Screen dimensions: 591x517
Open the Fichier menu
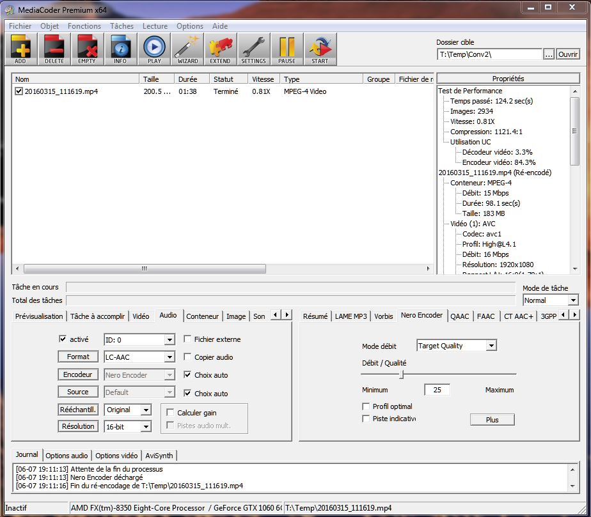20,26
